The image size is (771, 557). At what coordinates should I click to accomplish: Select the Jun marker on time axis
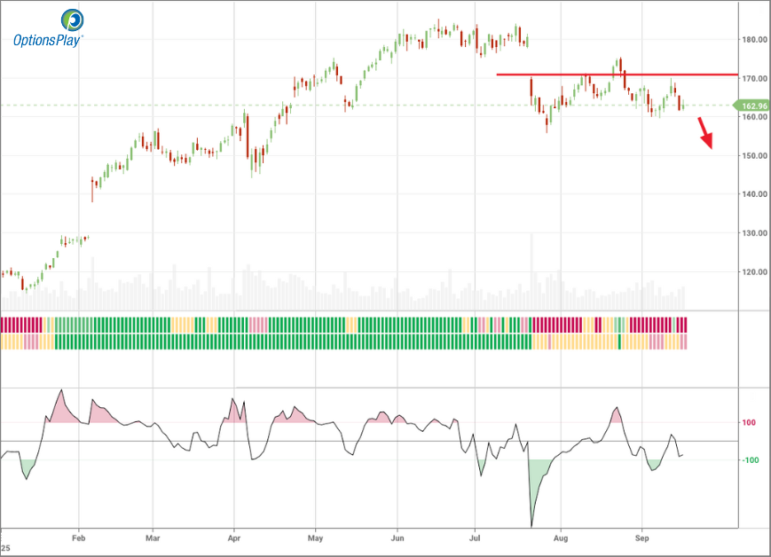(397, 537)
